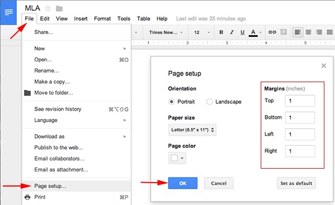Choose Email collaborators...
The height and width of the screenshot is (205, 335).
click(76, 159)
